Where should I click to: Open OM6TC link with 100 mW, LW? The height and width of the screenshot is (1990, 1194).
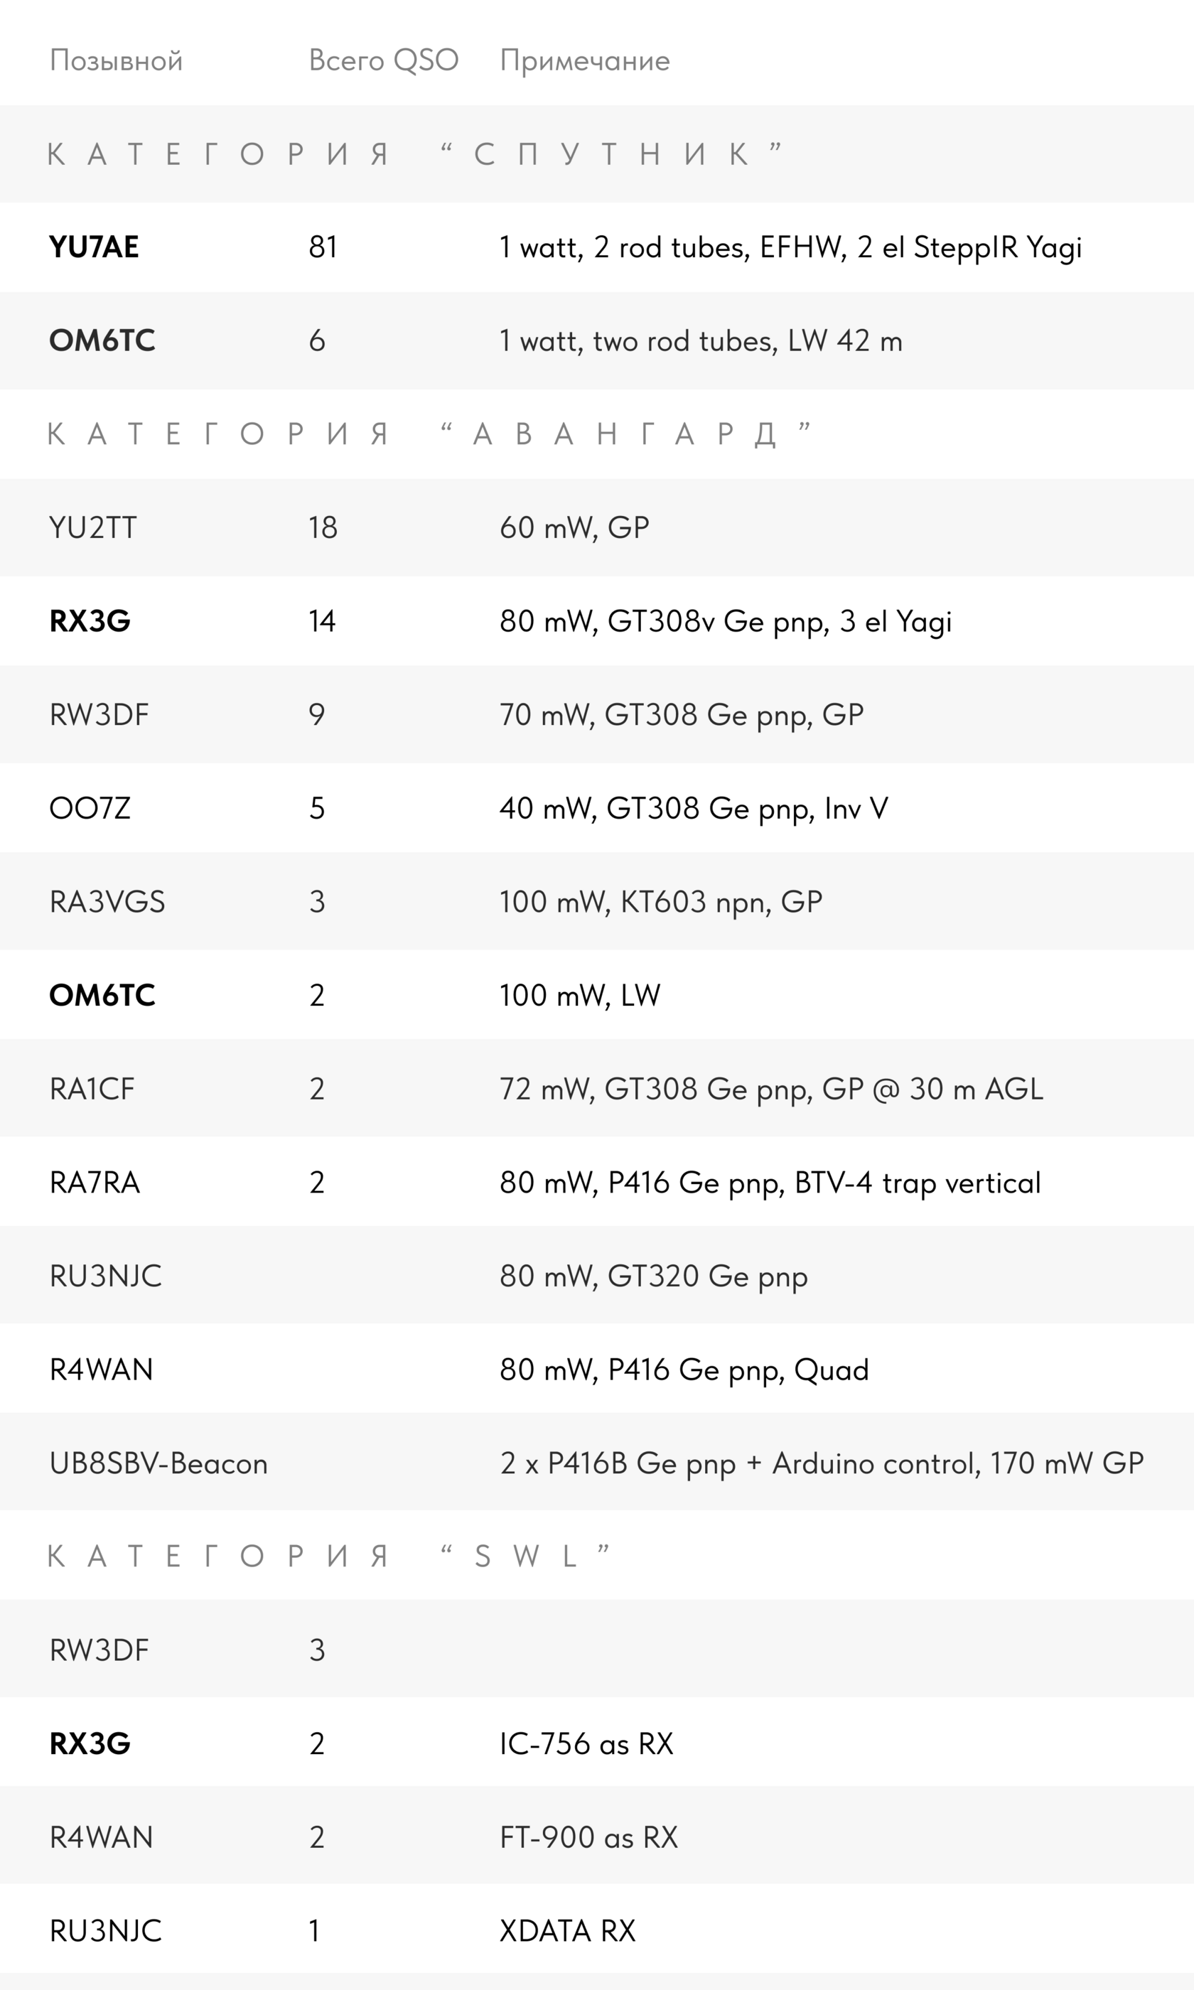pos(102,995)
